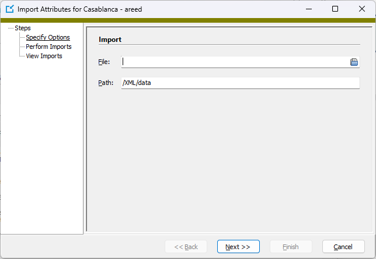Go forward with Next >> button
The width and height of the screenshot is (376, 259).
pos(238,247)
